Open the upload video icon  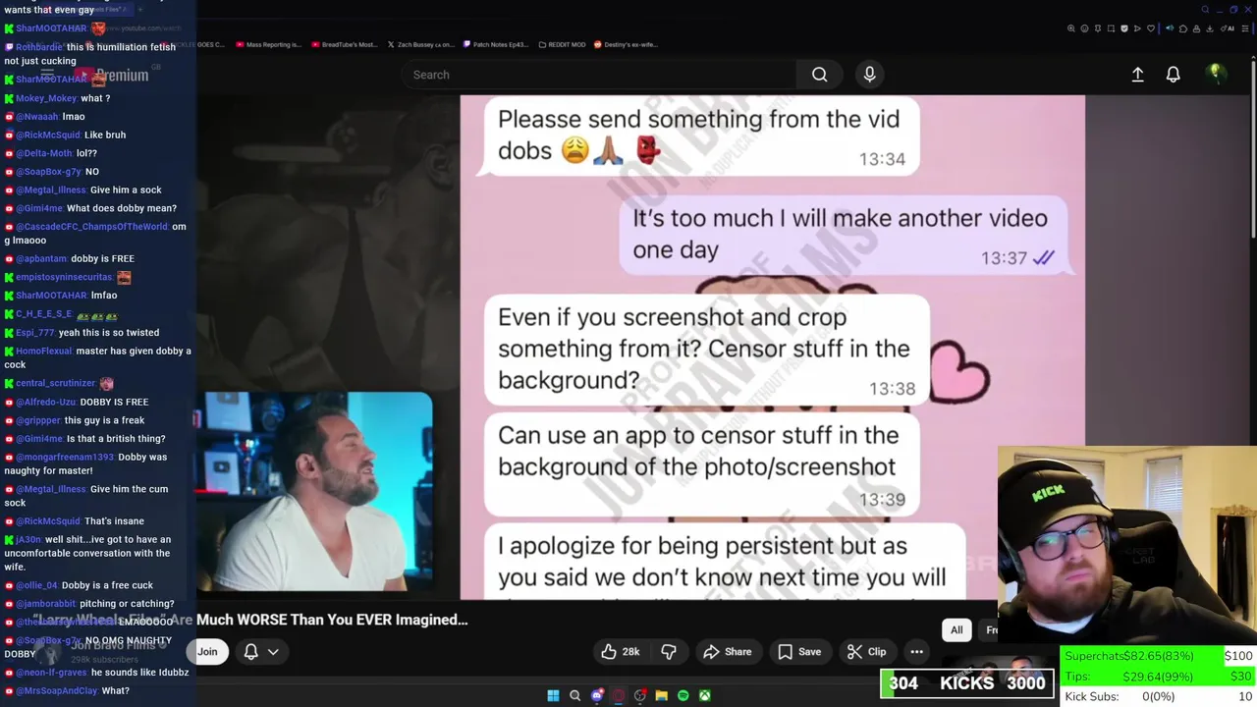1137,75
